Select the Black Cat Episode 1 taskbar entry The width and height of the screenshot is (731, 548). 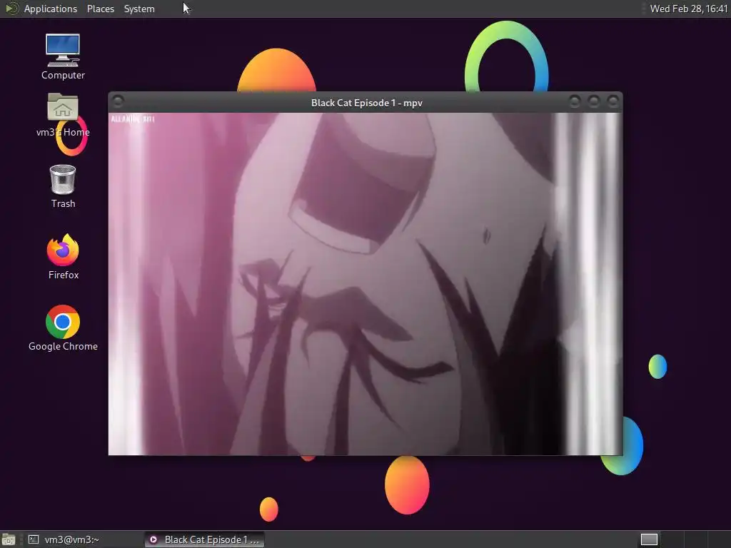pos(204,539)
